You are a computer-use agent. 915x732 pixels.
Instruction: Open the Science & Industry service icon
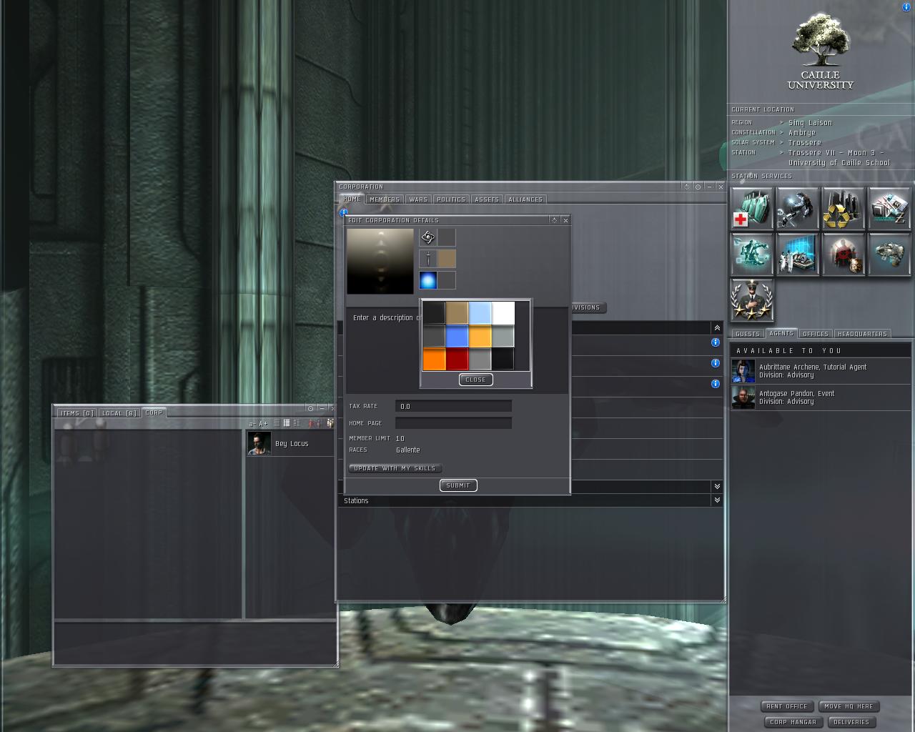798,254
